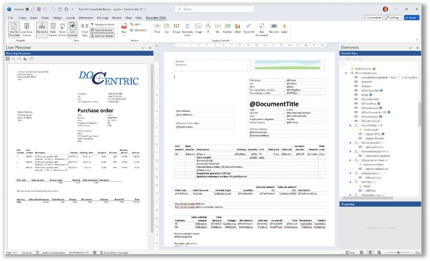Image resolution: width=430 pixels, height=261 pixels.
Task: Click the Share button
Action: pos(411,17)
